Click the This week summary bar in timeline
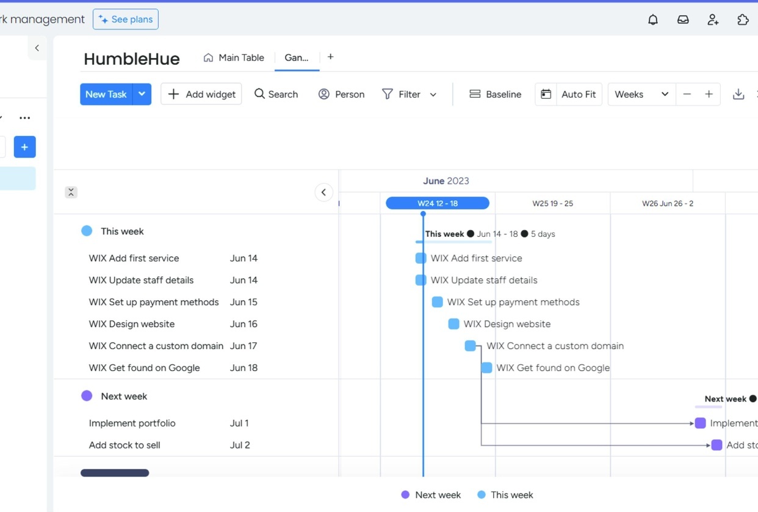The width and height of the screenshot is (758, 512). (x=453, y=242)
